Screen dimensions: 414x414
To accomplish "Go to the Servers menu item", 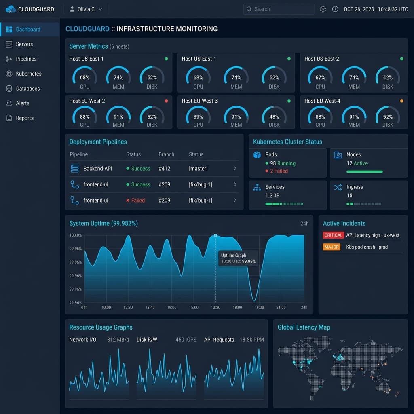I will tap(30, 44).
